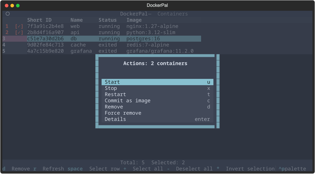This screenshot has height=174, width=315.
Task: Click the Actions: 2 containers dialog title
Action: (155, 63)
